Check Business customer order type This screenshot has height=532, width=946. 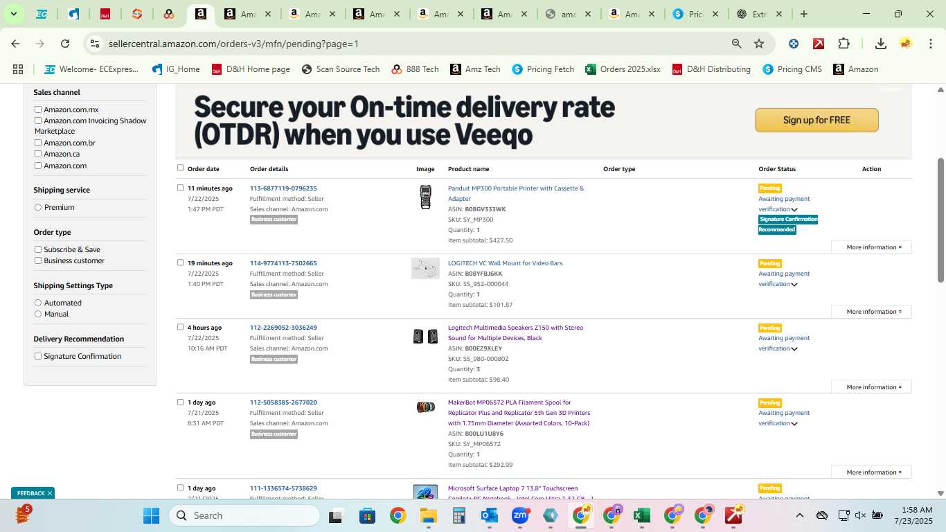pyautogui.click(x=38, y=260)
